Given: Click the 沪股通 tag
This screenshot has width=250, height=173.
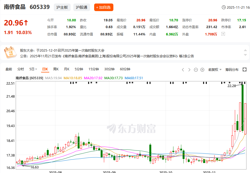Looking at the screenshot, I should tap(82, 7).
